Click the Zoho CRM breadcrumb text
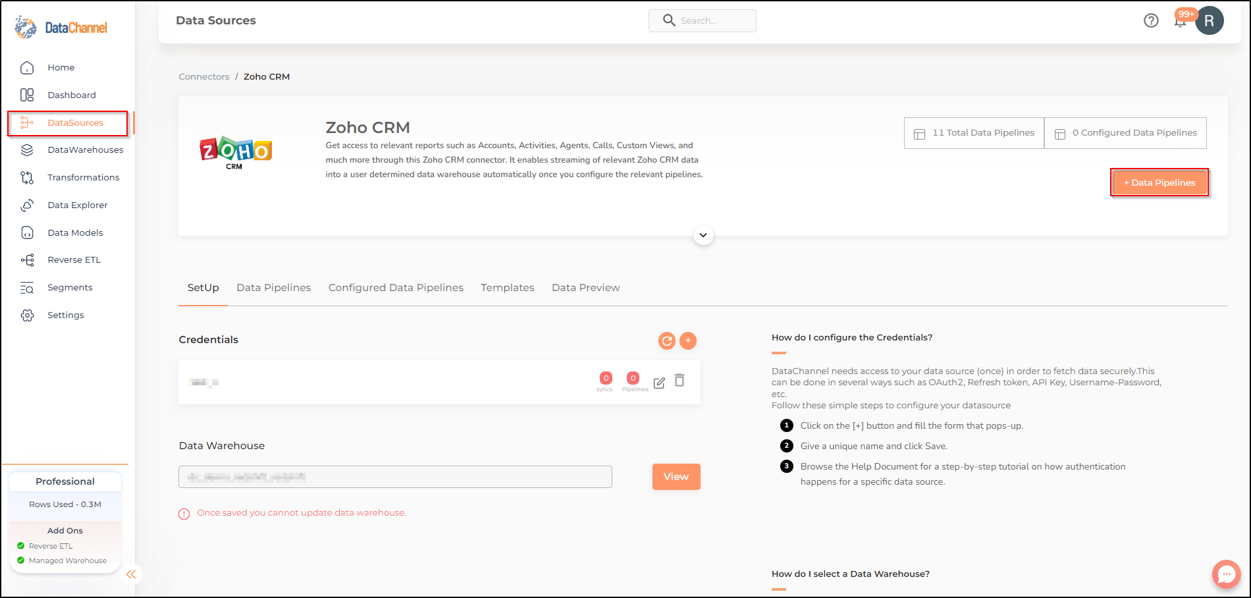 267,76
